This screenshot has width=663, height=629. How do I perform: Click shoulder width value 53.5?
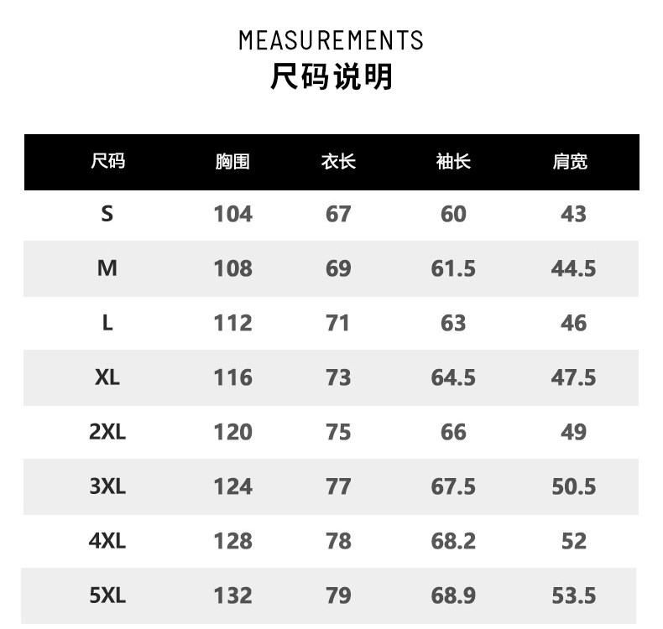coord(573,595)
